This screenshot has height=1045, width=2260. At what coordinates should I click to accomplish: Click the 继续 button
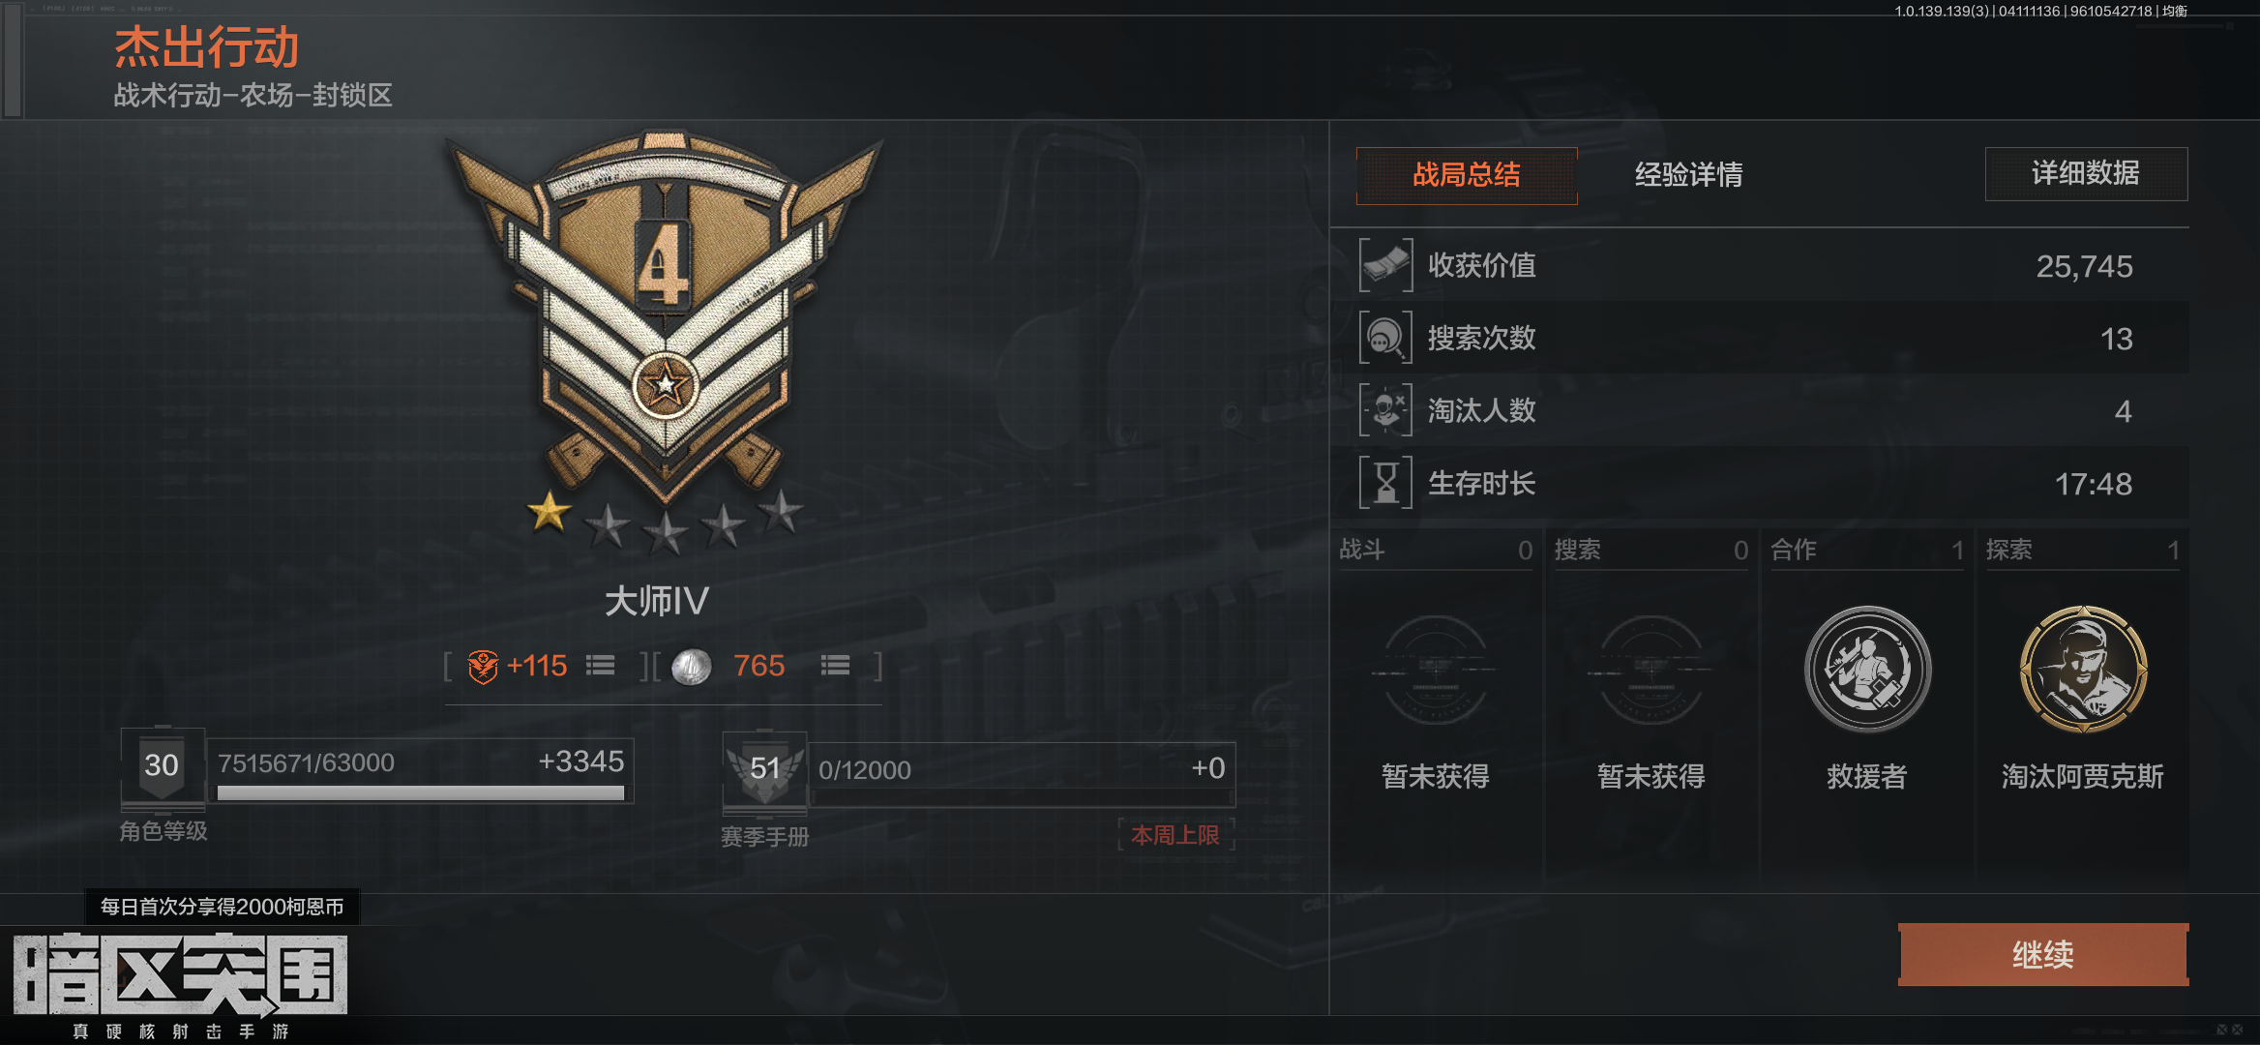(2043, 955)
